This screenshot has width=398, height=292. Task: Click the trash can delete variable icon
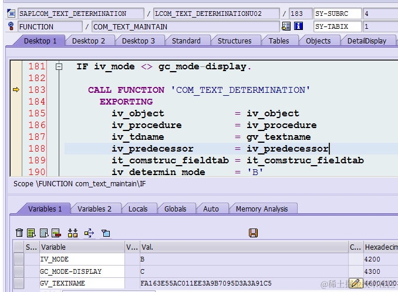[x=19, y=233]
